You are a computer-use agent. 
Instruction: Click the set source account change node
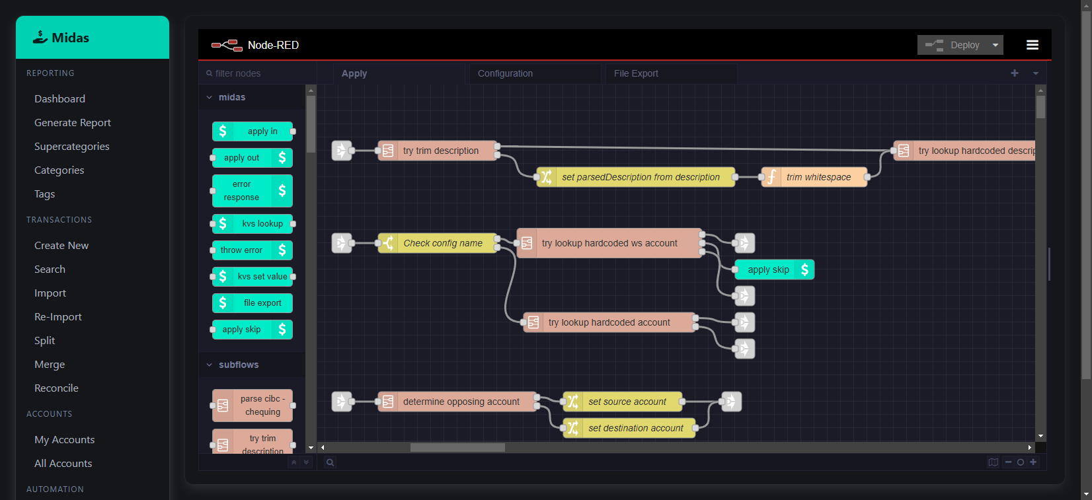pyautogui.click(x=623, y=402)
